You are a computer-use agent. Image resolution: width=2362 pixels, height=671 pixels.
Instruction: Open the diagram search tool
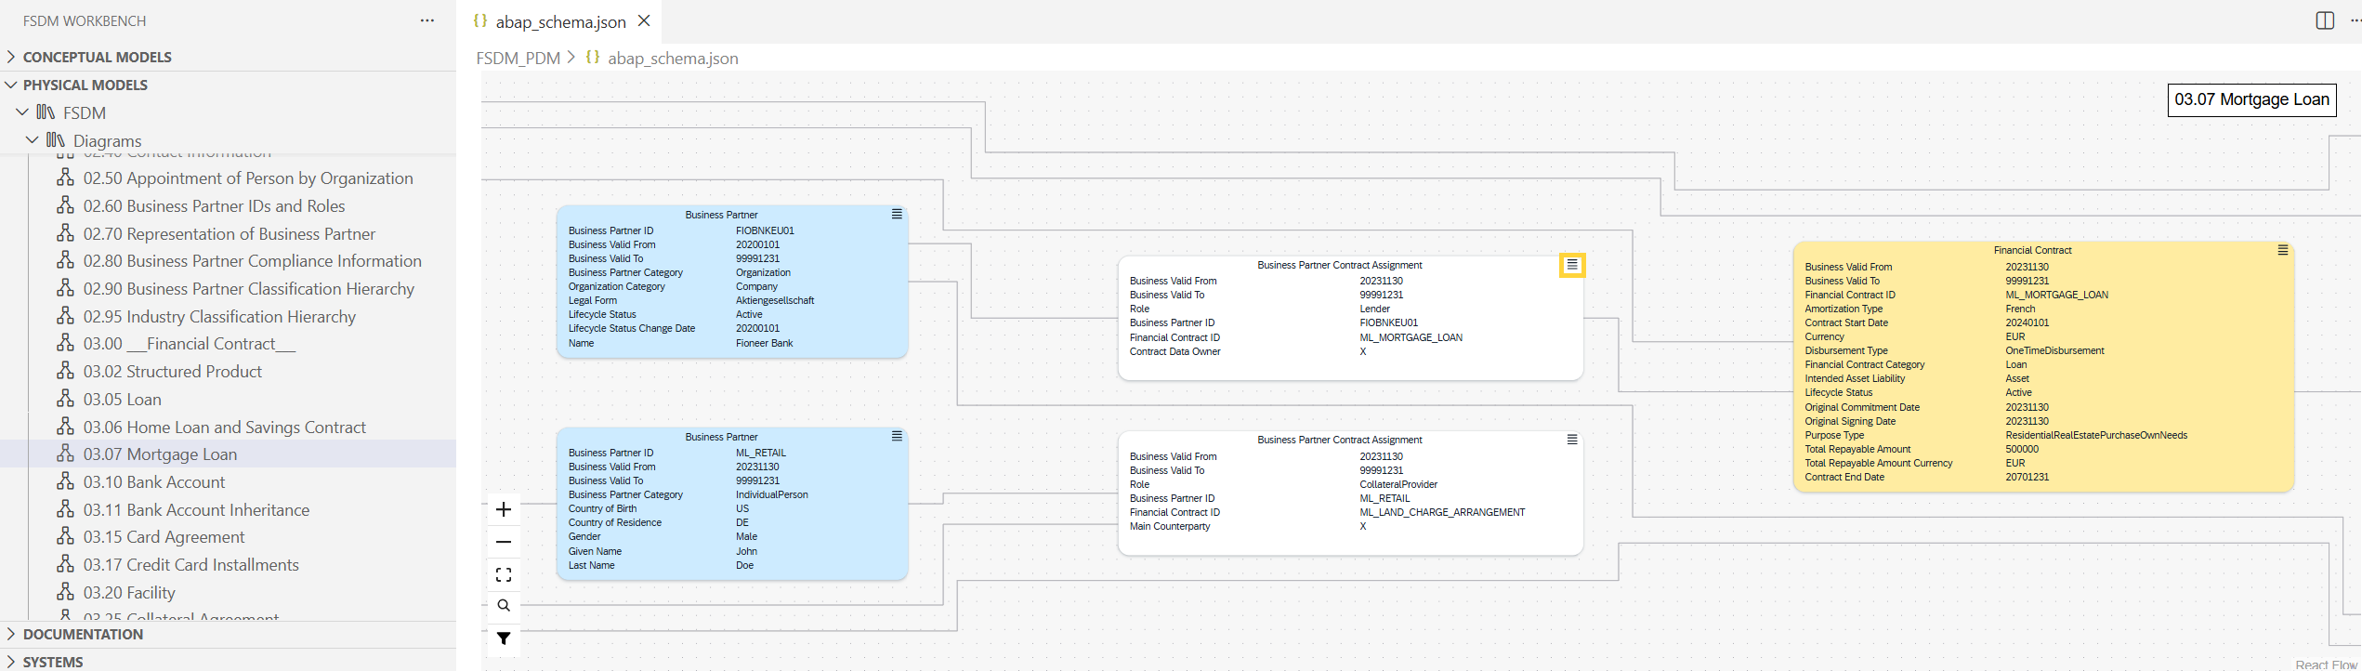[x=504, y=606]
